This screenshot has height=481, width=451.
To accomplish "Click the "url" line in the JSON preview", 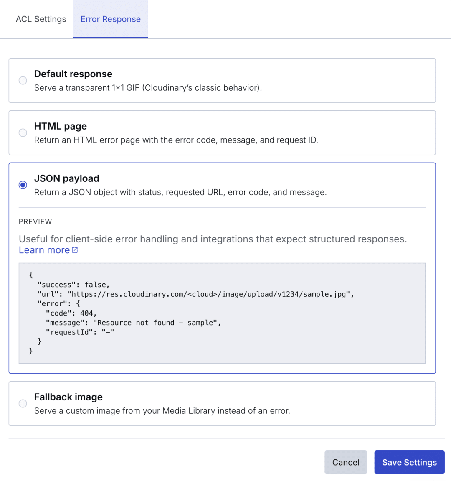I will [x=195, y=294].
